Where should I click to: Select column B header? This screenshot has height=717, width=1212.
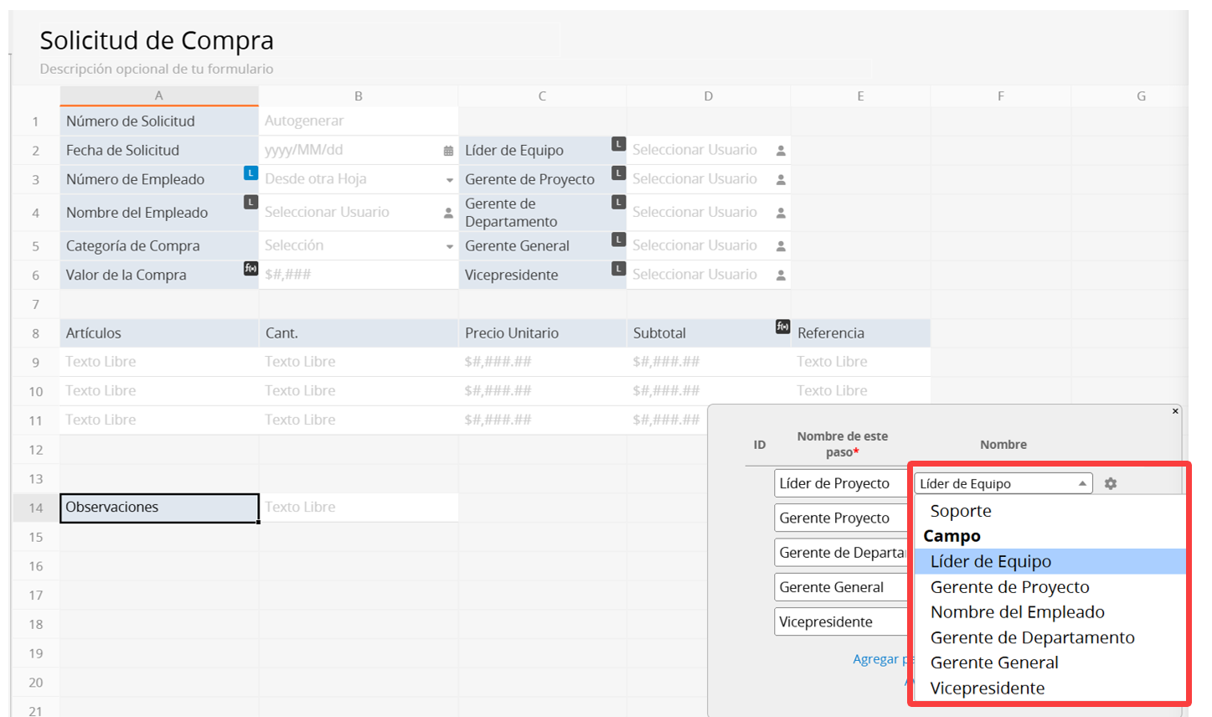pos(358,96)
